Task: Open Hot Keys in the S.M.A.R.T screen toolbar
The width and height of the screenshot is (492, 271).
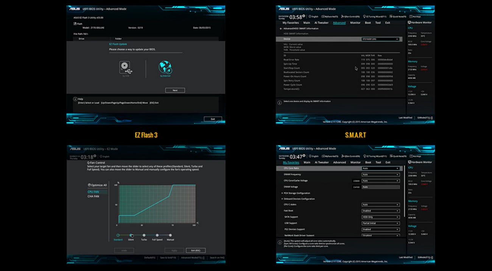Action: 414,17
